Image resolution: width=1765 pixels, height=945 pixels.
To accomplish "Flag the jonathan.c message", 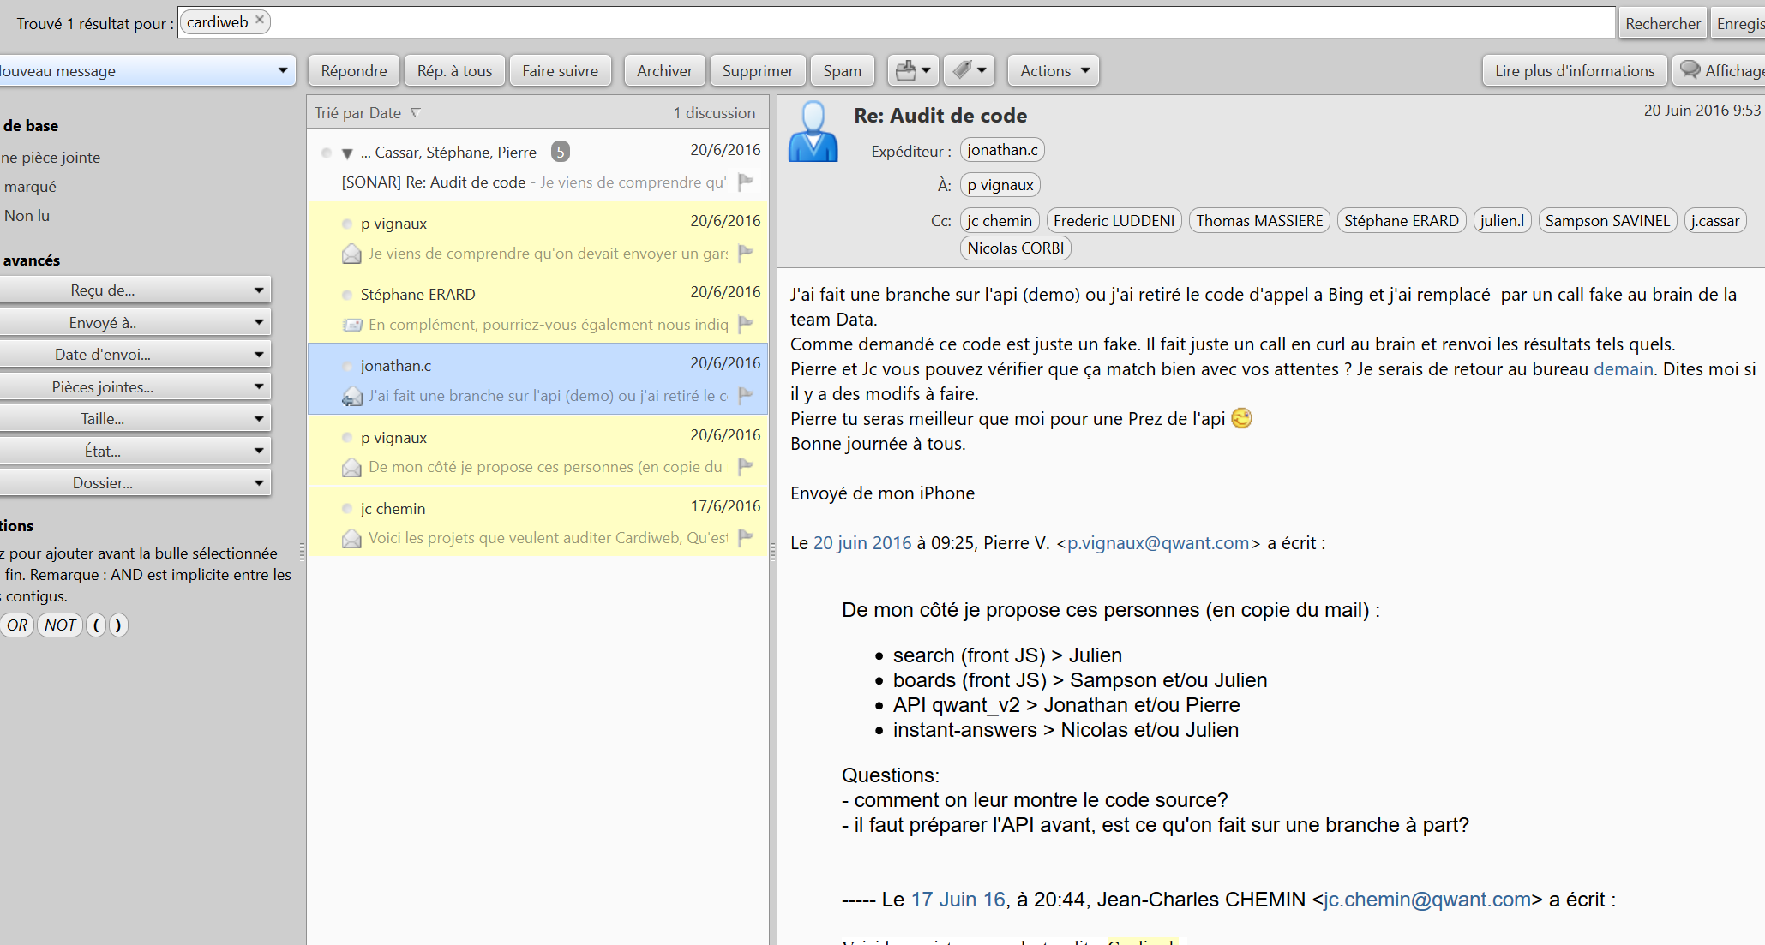I will point(746,395).
